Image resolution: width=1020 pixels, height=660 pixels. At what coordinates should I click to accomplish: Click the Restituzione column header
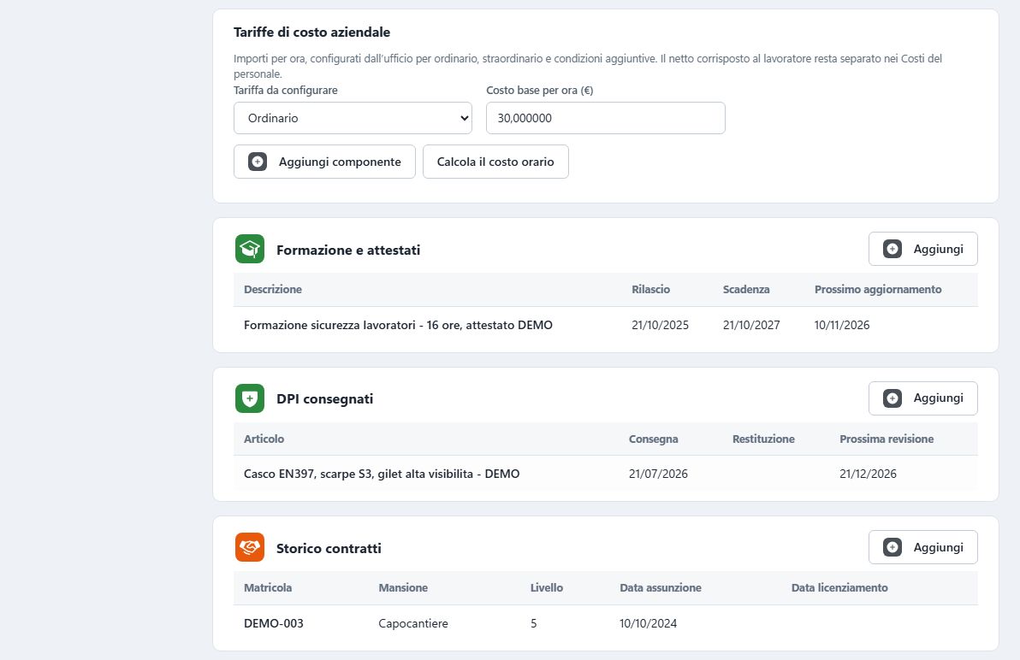click(763, 439)
